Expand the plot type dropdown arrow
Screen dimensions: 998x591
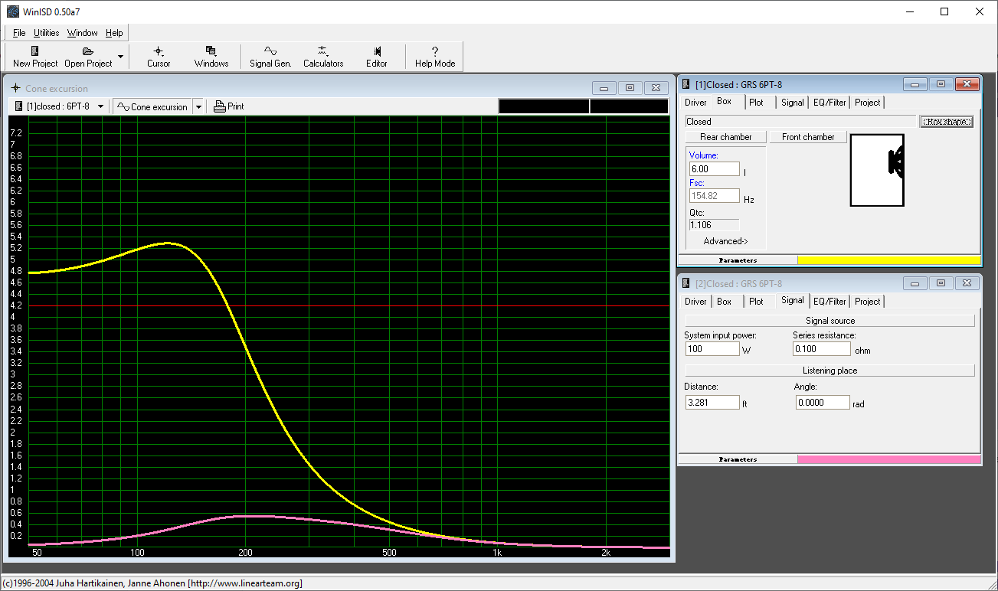pos(198,106)
